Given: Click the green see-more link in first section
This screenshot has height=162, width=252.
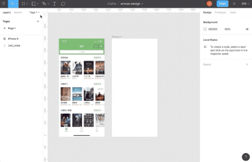Looking at the screenshot, I should point(98,58).
